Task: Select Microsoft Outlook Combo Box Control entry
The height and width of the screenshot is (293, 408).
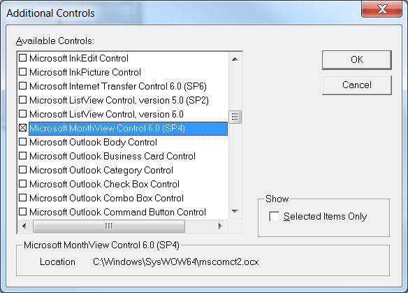Action: point(106,198)
